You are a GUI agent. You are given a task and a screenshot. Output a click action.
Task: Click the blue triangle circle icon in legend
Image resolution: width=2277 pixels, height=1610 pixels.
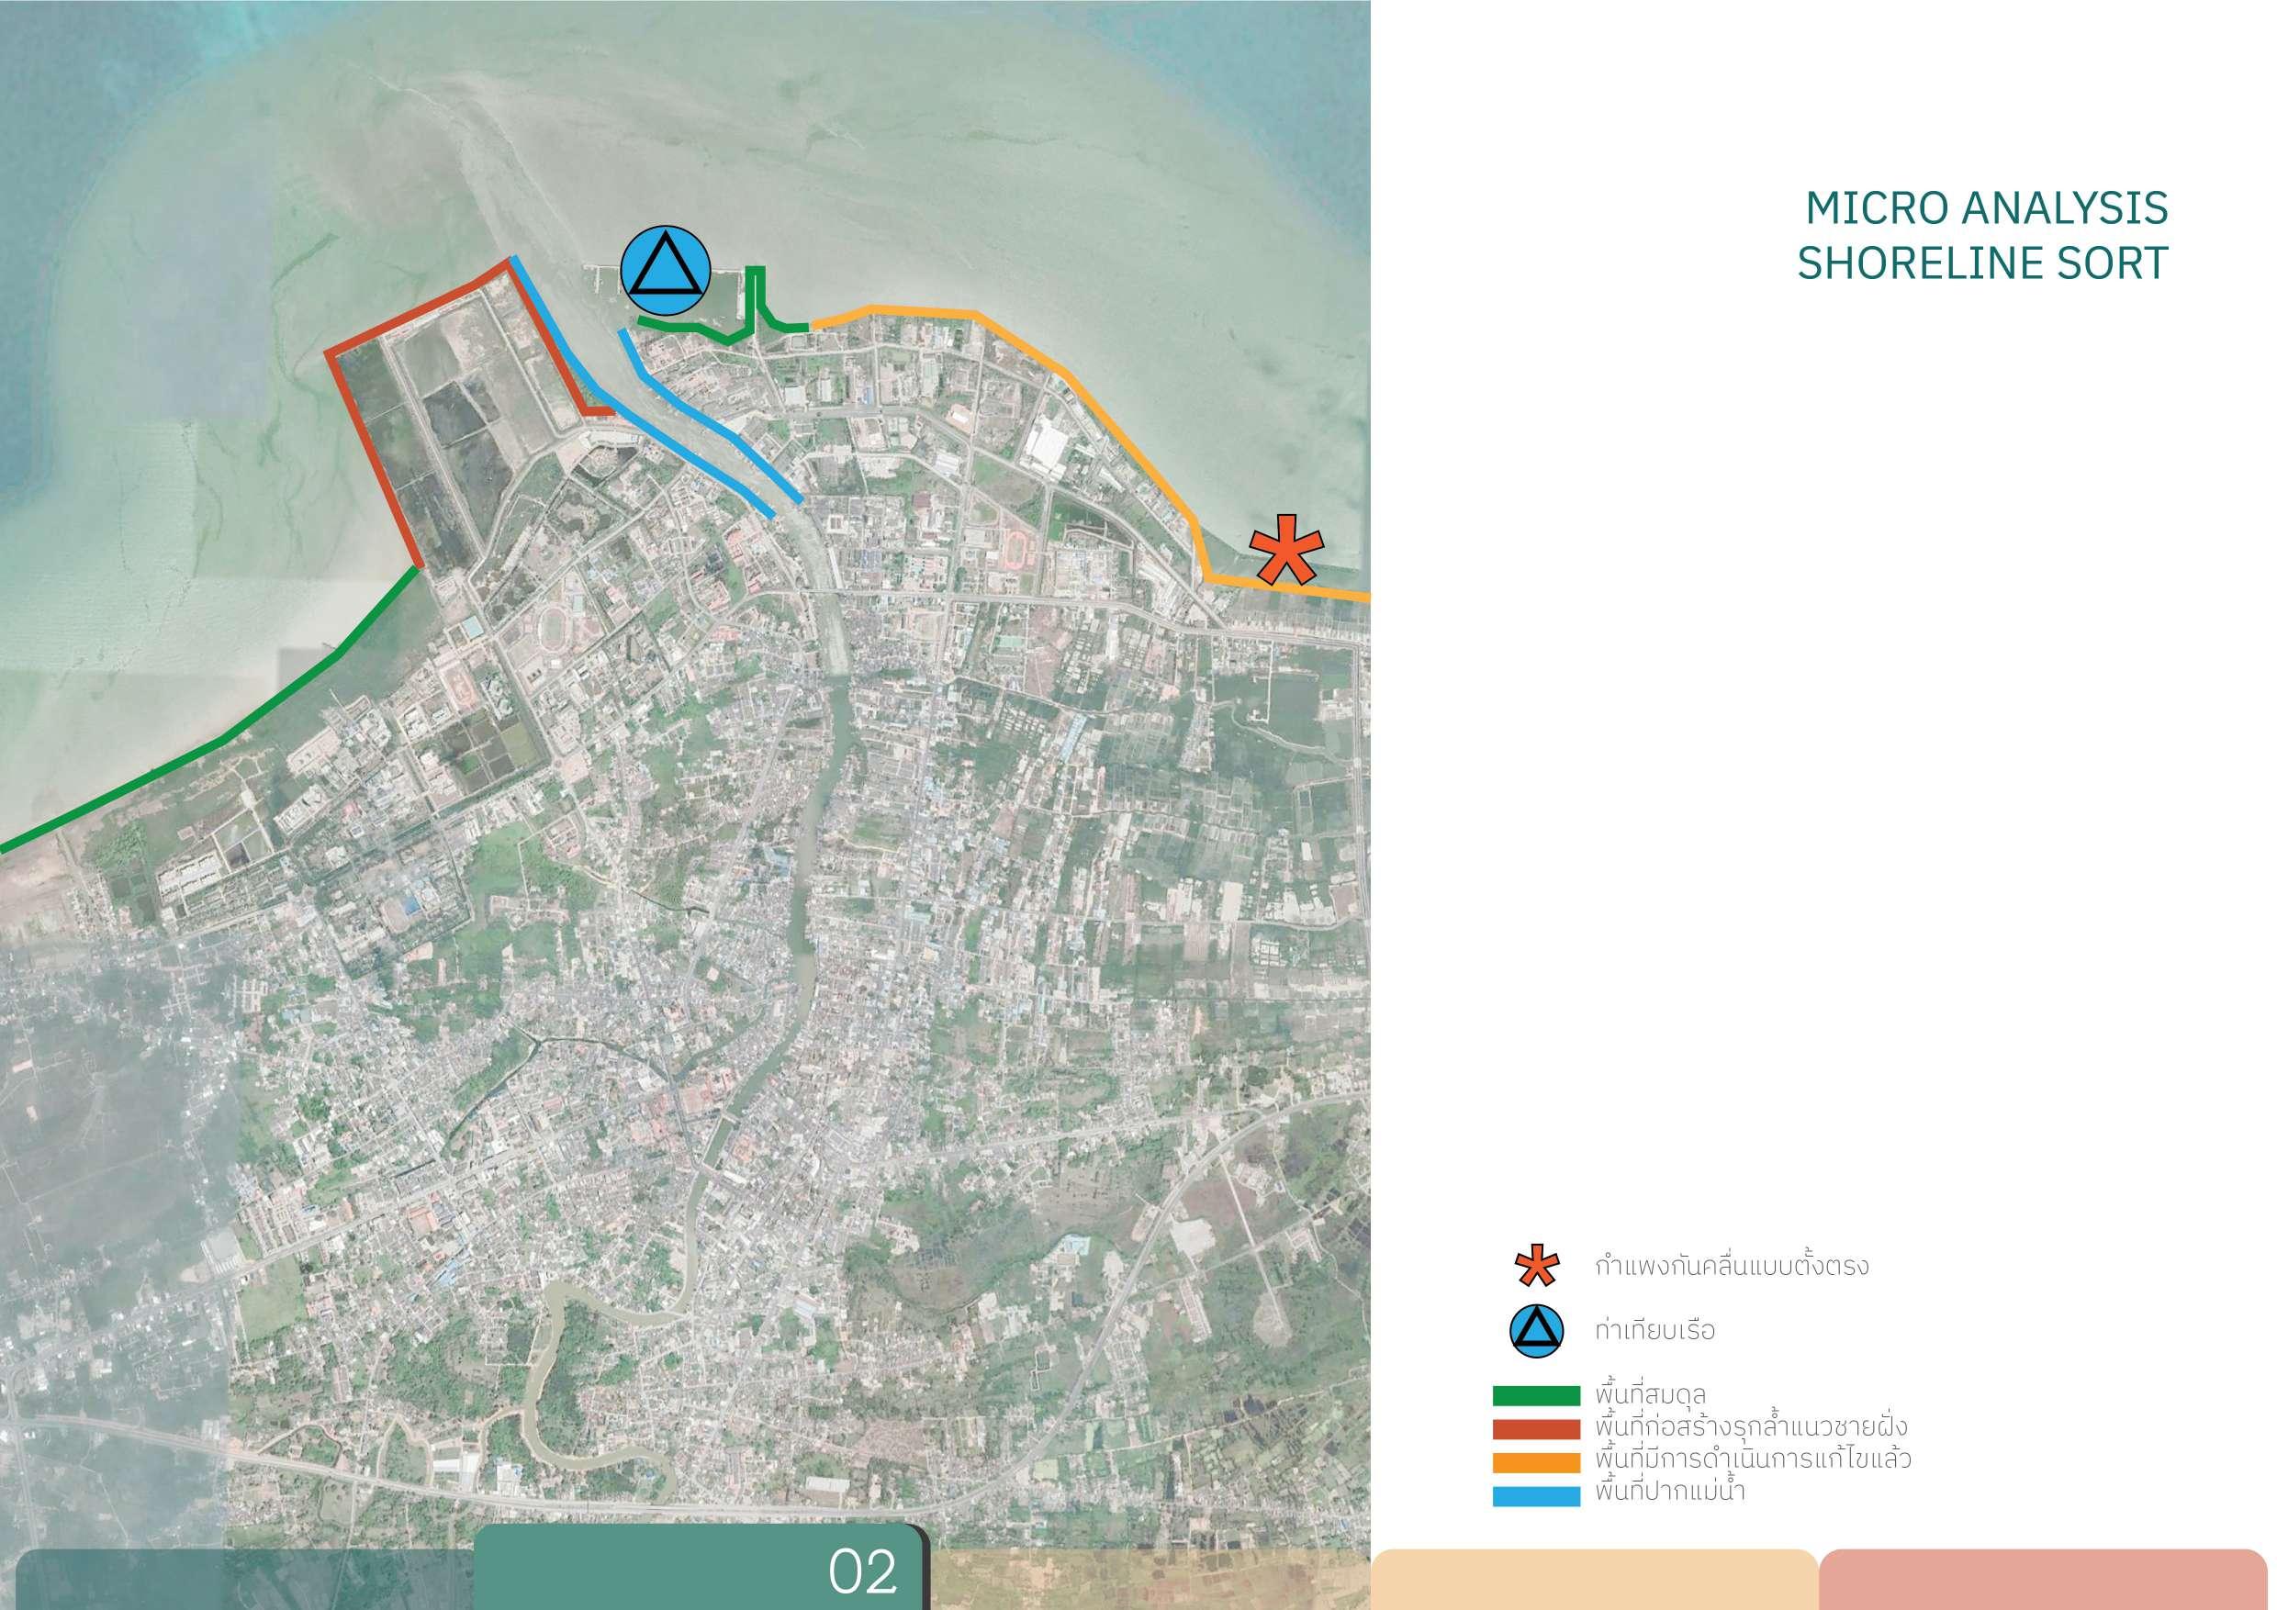[x=1536, y=1330]
